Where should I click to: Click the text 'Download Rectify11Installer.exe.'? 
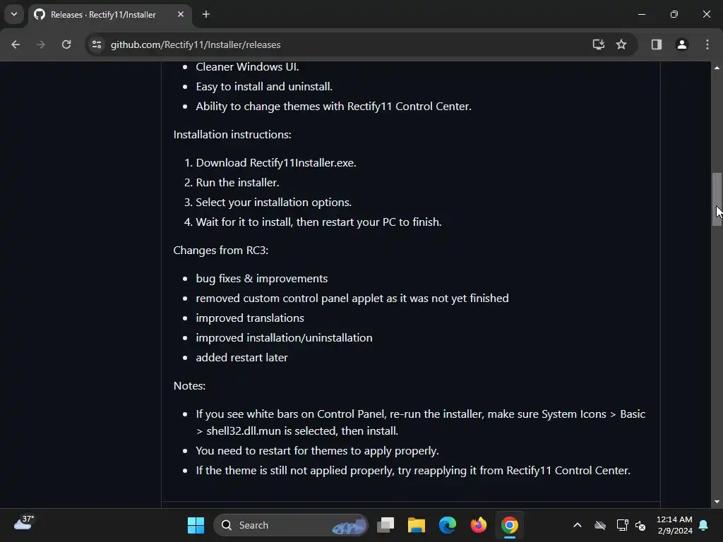[276, 163]
